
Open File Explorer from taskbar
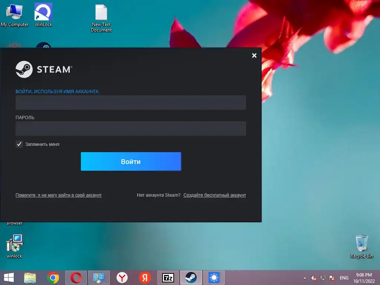pyautogui.click(x=30, y=278)
